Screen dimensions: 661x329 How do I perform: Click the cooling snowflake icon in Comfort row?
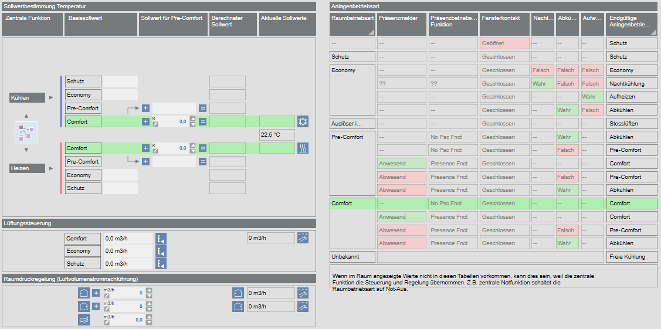click(x=303, y=121)
